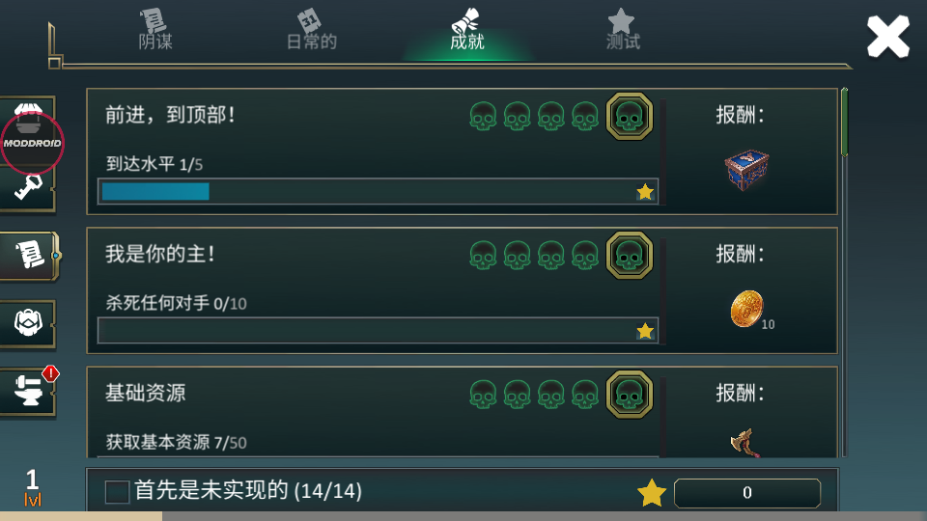This screenshot has height=521, width=927.
Task: Open the 测试 star tab
Action: pos(623,30)
